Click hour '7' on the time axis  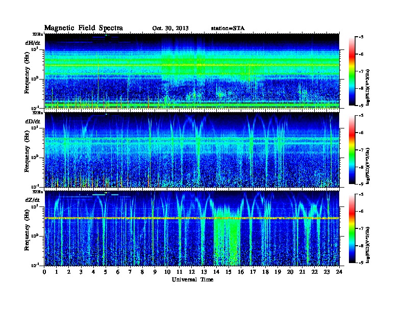coord(130,272)
